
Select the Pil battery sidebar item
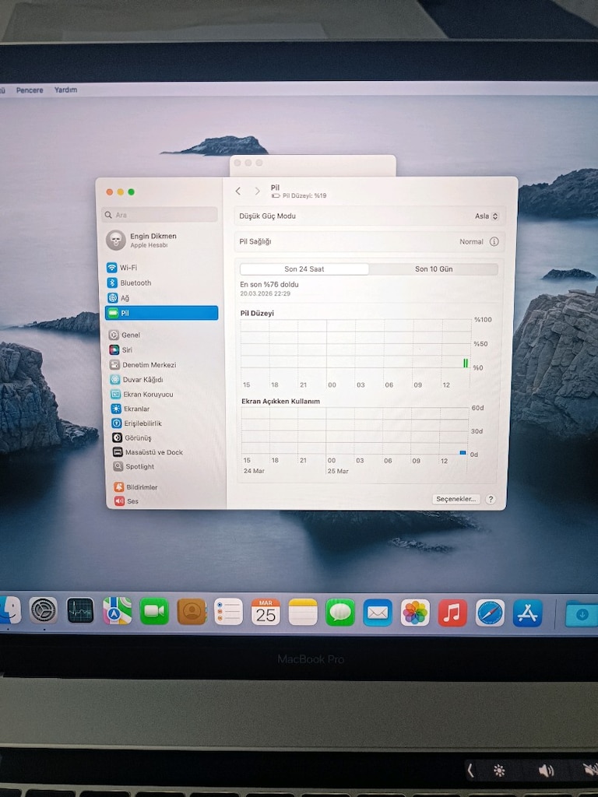161,313
